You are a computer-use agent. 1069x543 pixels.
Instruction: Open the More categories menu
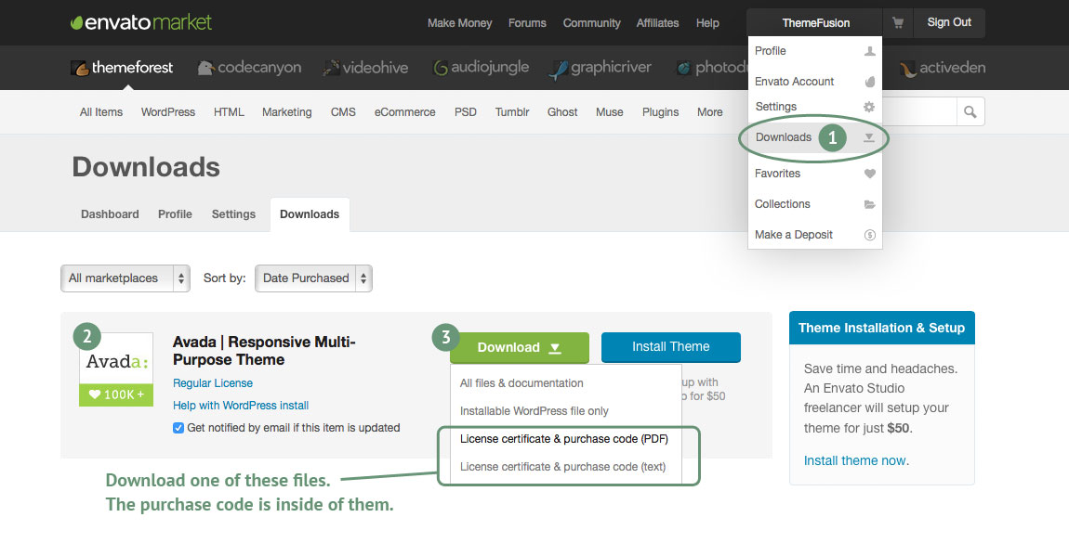(709, 112)
